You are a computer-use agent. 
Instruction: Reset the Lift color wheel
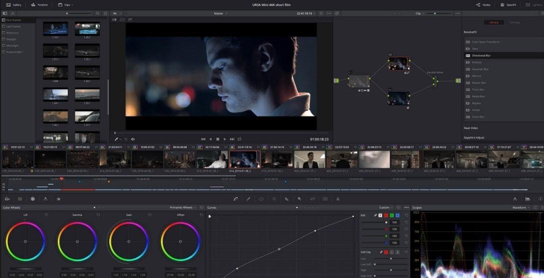click(x=46, y=215)
